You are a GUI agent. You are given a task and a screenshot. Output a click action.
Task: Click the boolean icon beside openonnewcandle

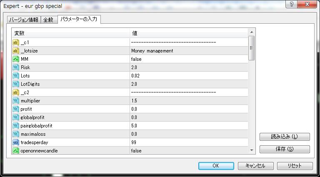click(x=16, y=151)
